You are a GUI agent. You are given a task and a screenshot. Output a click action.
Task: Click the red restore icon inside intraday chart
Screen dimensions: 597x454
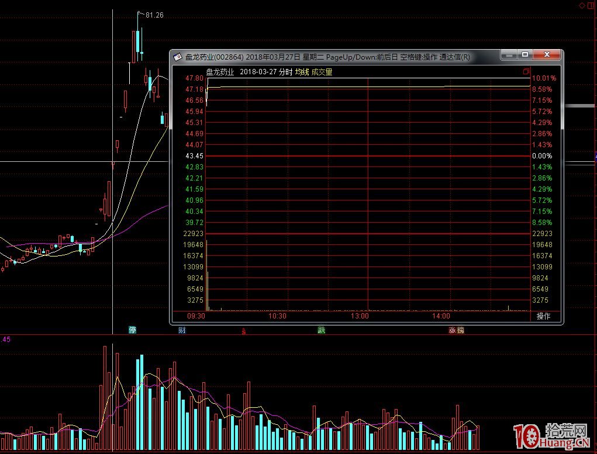click(x=526, y=71)
